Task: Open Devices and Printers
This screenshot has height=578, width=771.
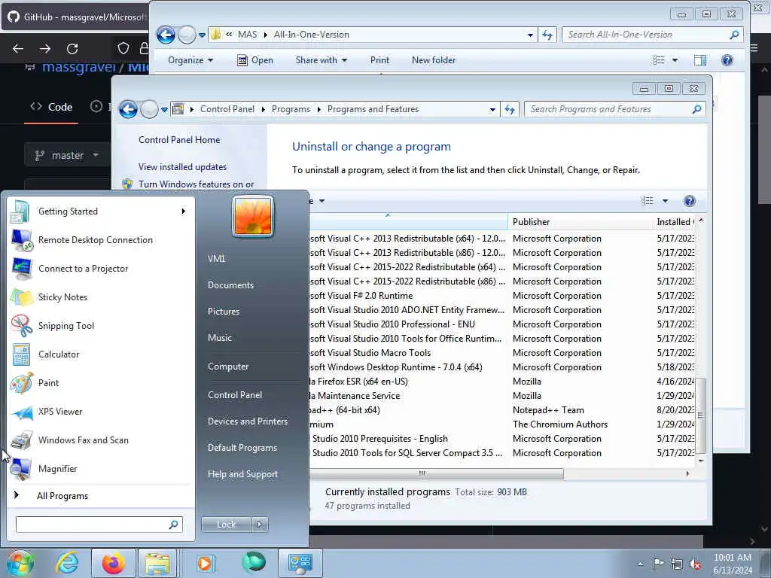Action: click(247, 421)
